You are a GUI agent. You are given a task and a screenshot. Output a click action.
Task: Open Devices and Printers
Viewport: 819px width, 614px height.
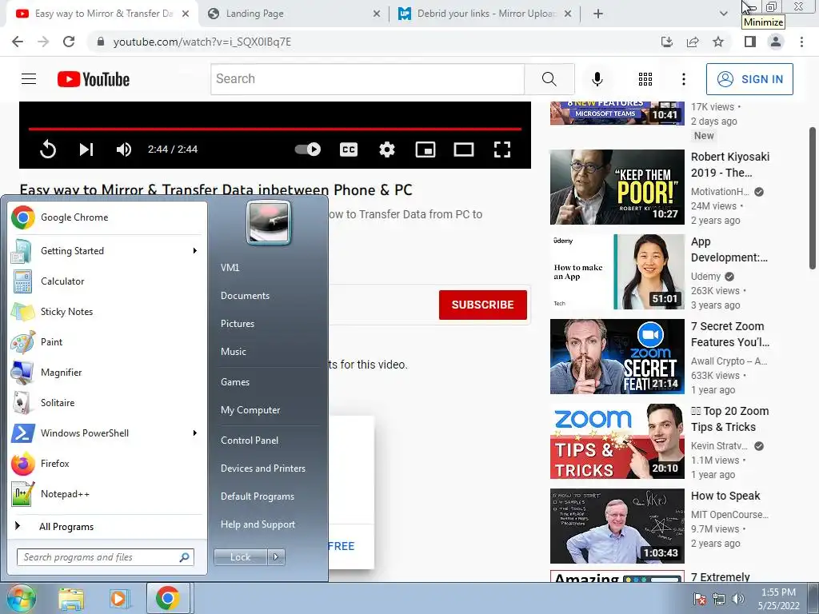[x=262, y=468]
